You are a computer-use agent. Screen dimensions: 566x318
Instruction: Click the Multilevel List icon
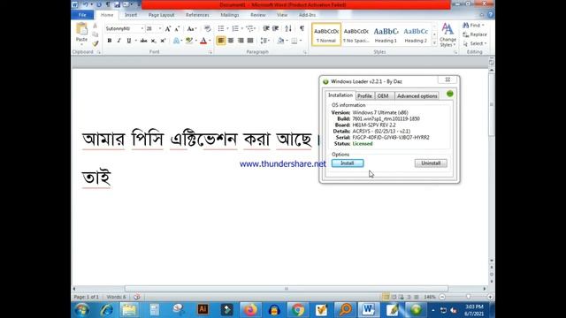(249, 28)
